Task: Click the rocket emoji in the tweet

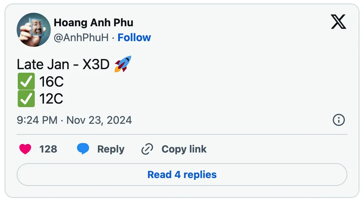Action: tap(123, 64)
